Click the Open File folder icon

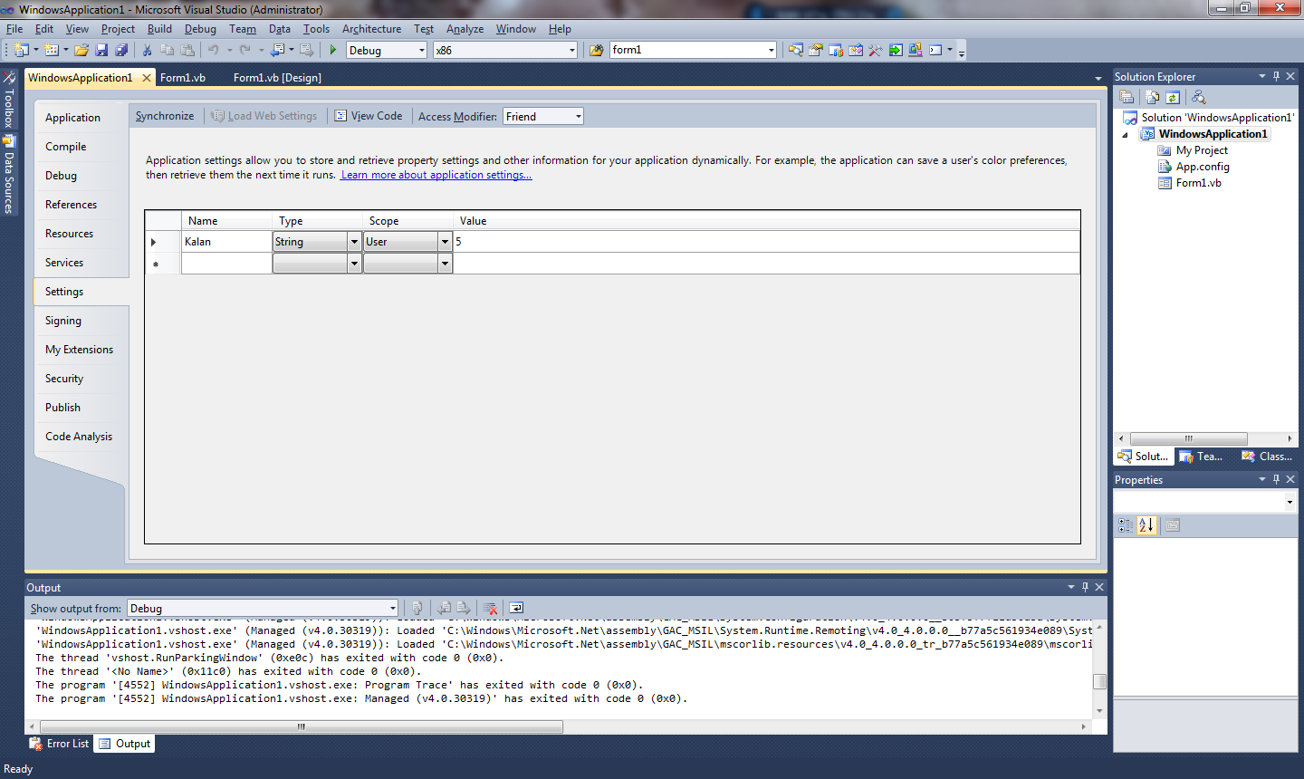pyautogui.click(x=81, y=50)
